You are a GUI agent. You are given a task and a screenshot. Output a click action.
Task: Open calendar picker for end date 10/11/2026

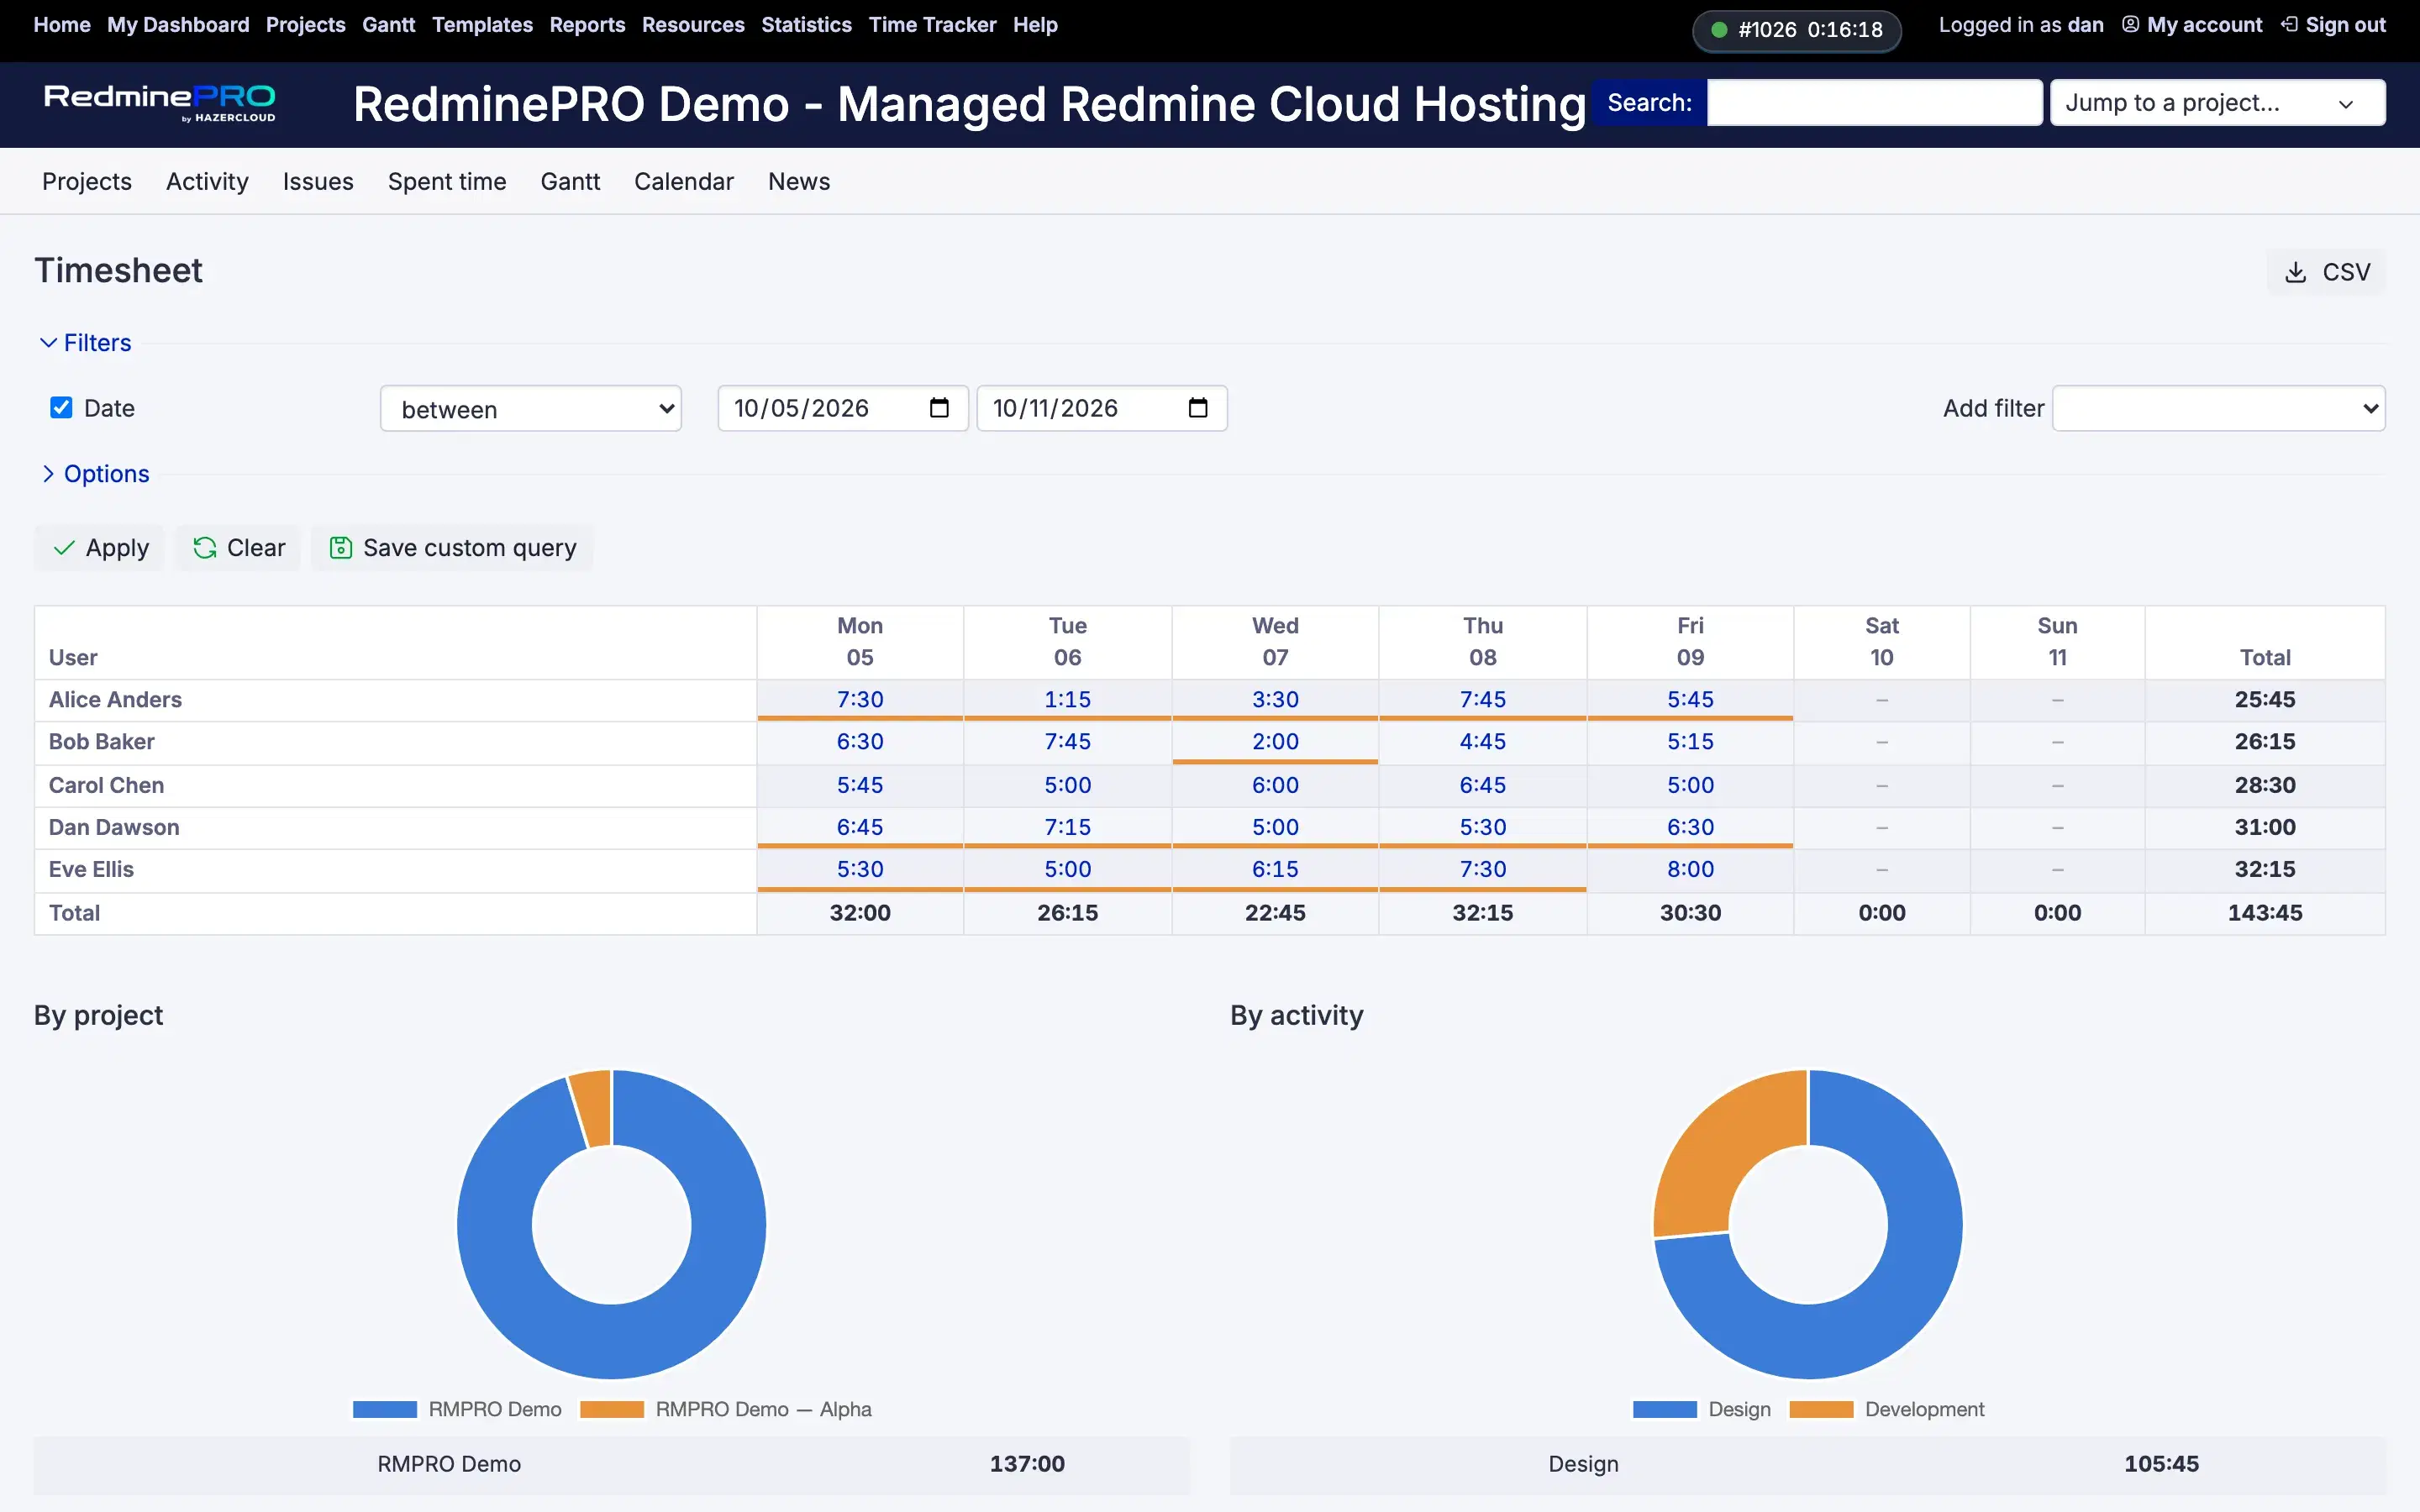click(1198, 408)
